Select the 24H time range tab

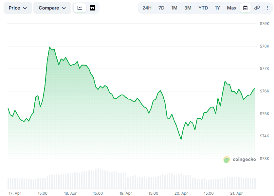click(146, 8)
